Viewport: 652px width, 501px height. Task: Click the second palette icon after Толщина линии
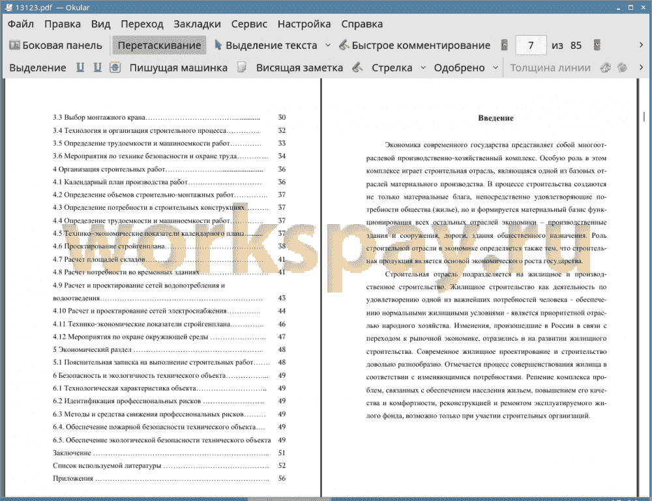tap(623, 67)
